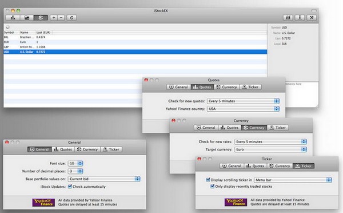This screenshot has width=343, height=213.
Task: Click the Local EUR value in info panel
Action: coord(284,44)
